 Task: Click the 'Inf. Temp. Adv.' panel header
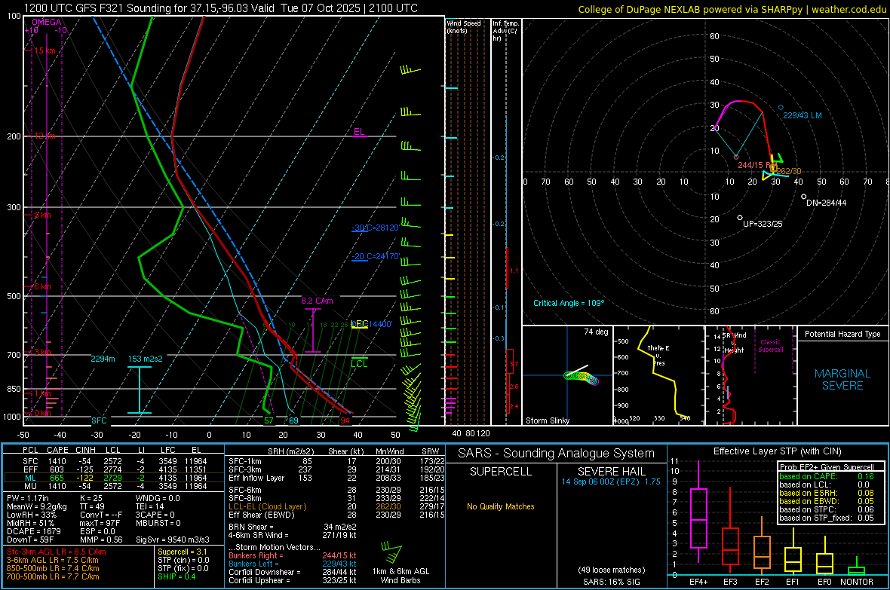(x=505, y=31)
